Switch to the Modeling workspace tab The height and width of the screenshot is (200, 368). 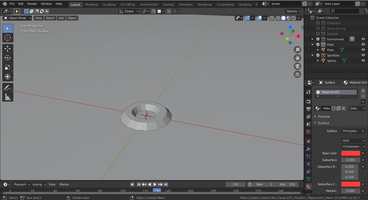click(92, 5)
